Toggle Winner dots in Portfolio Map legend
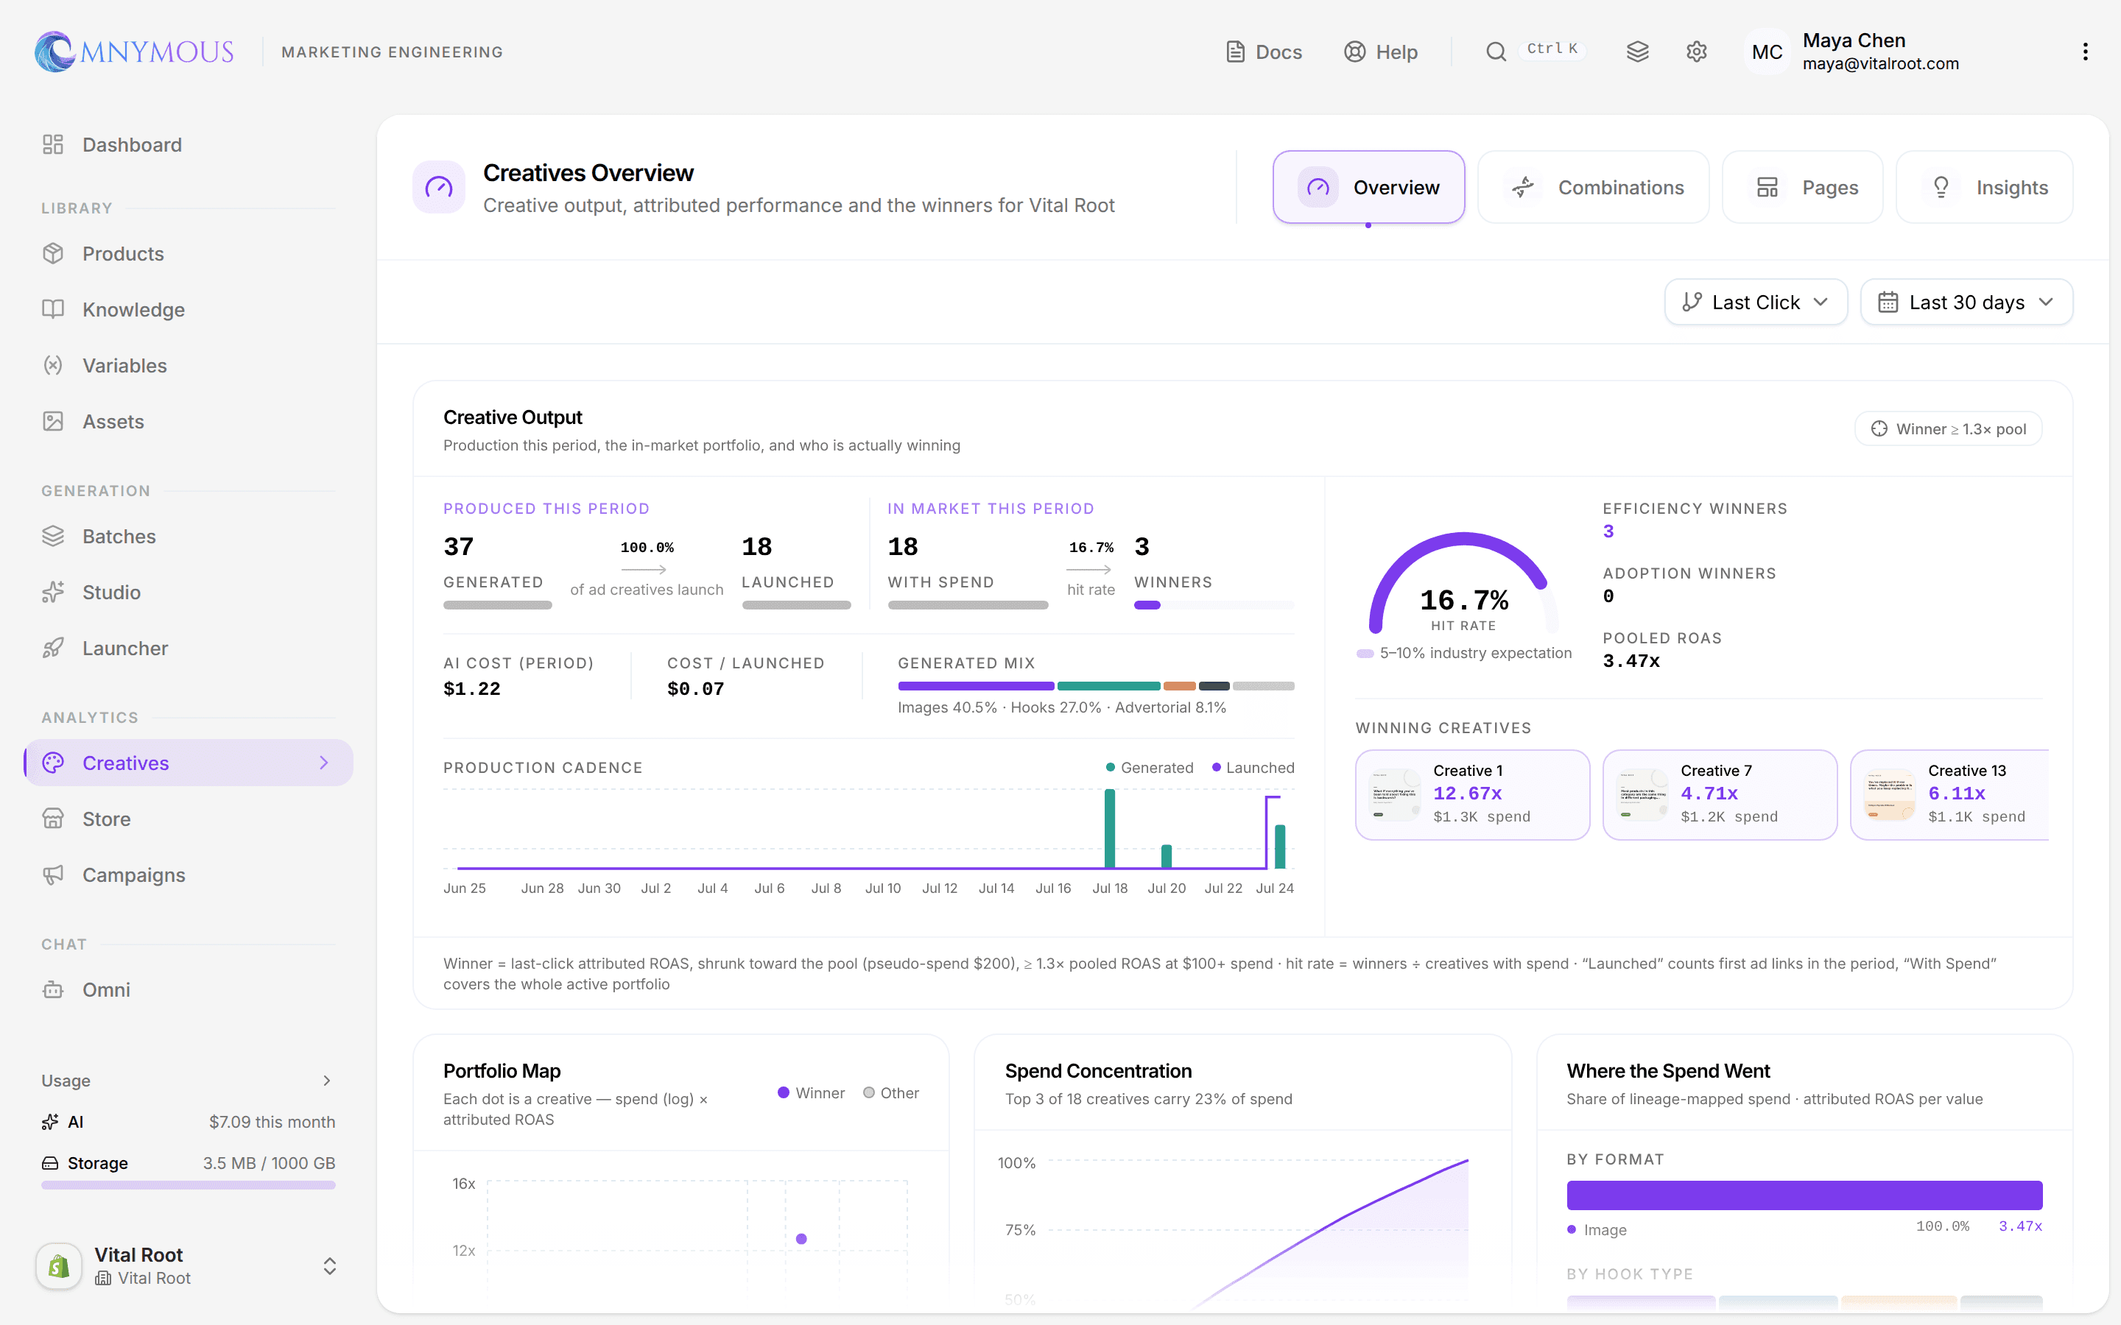Viewport: 2121px width, 1325px height. [x=811, y=1093]
